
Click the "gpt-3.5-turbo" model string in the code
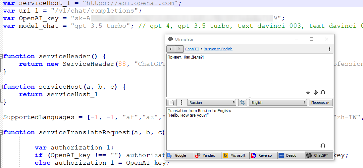point(102,26)
